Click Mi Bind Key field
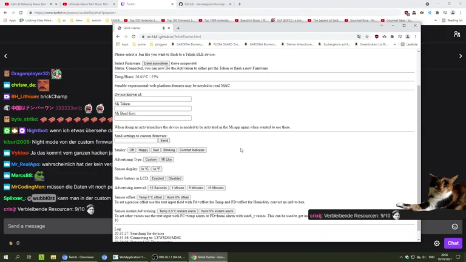Viewport: 466px width, 262px height. tap(153, 118)
